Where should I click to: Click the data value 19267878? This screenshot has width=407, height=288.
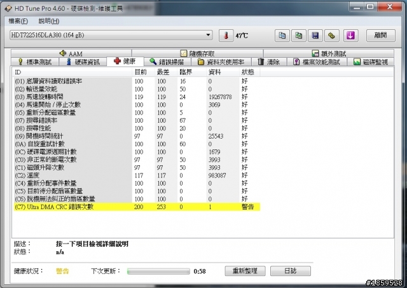point(220,97)
